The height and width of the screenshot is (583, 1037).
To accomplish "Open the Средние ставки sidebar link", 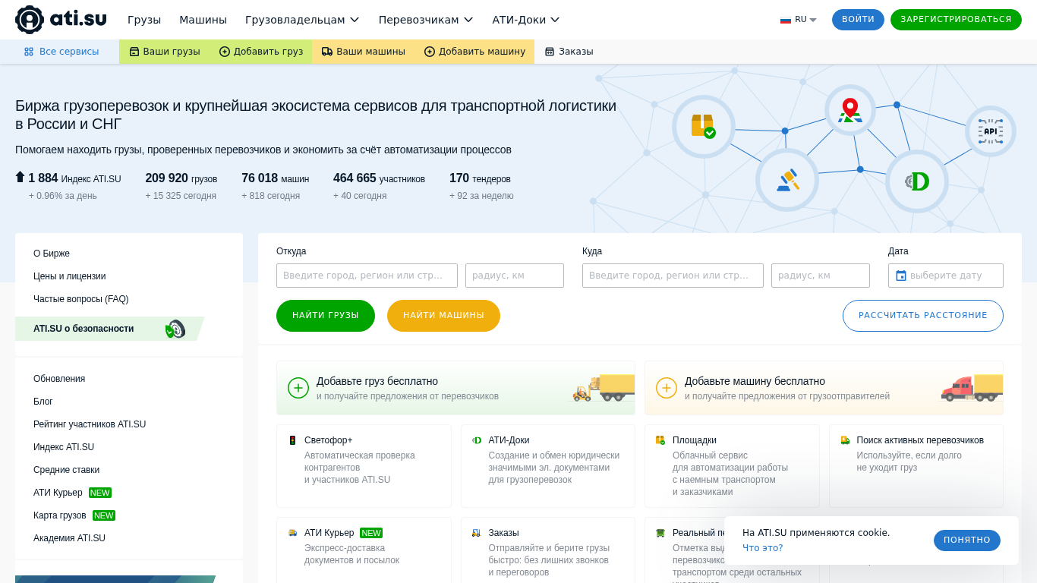I will pyautogui.click(x=67, y=470).
